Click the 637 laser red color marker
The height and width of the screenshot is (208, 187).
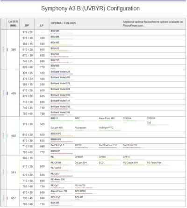click(7, 198)
